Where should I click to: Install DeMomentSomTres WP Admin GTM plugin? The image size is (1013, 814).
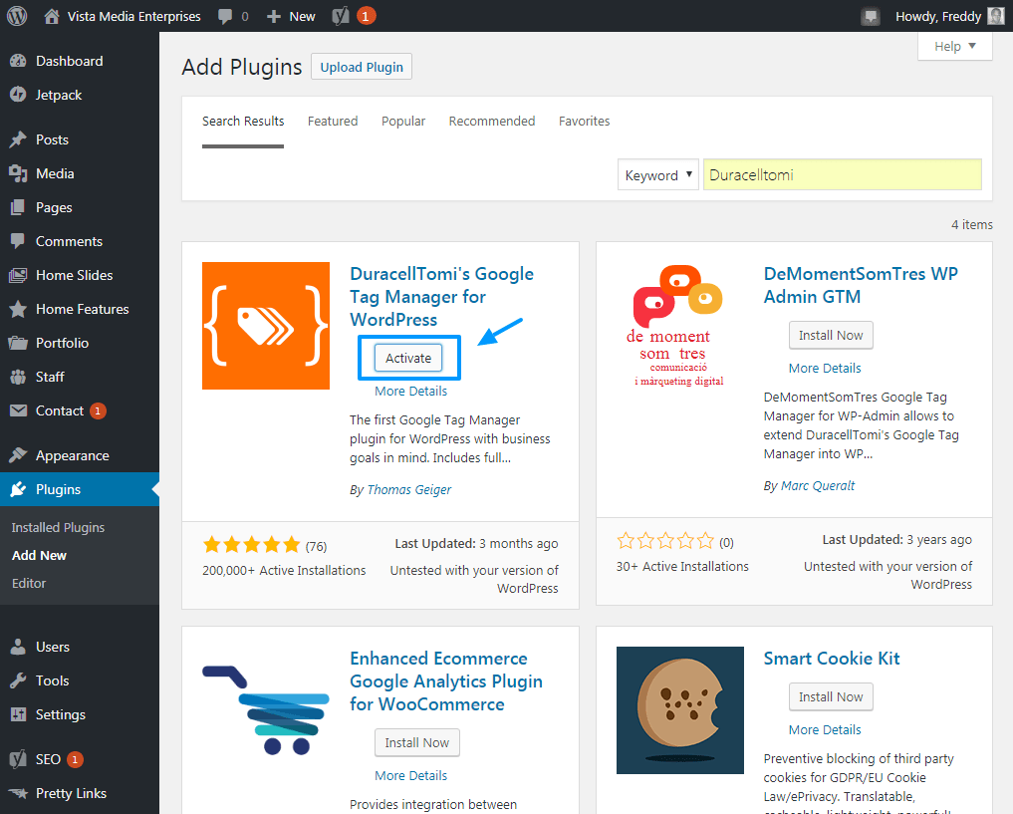tap(831, 336)
